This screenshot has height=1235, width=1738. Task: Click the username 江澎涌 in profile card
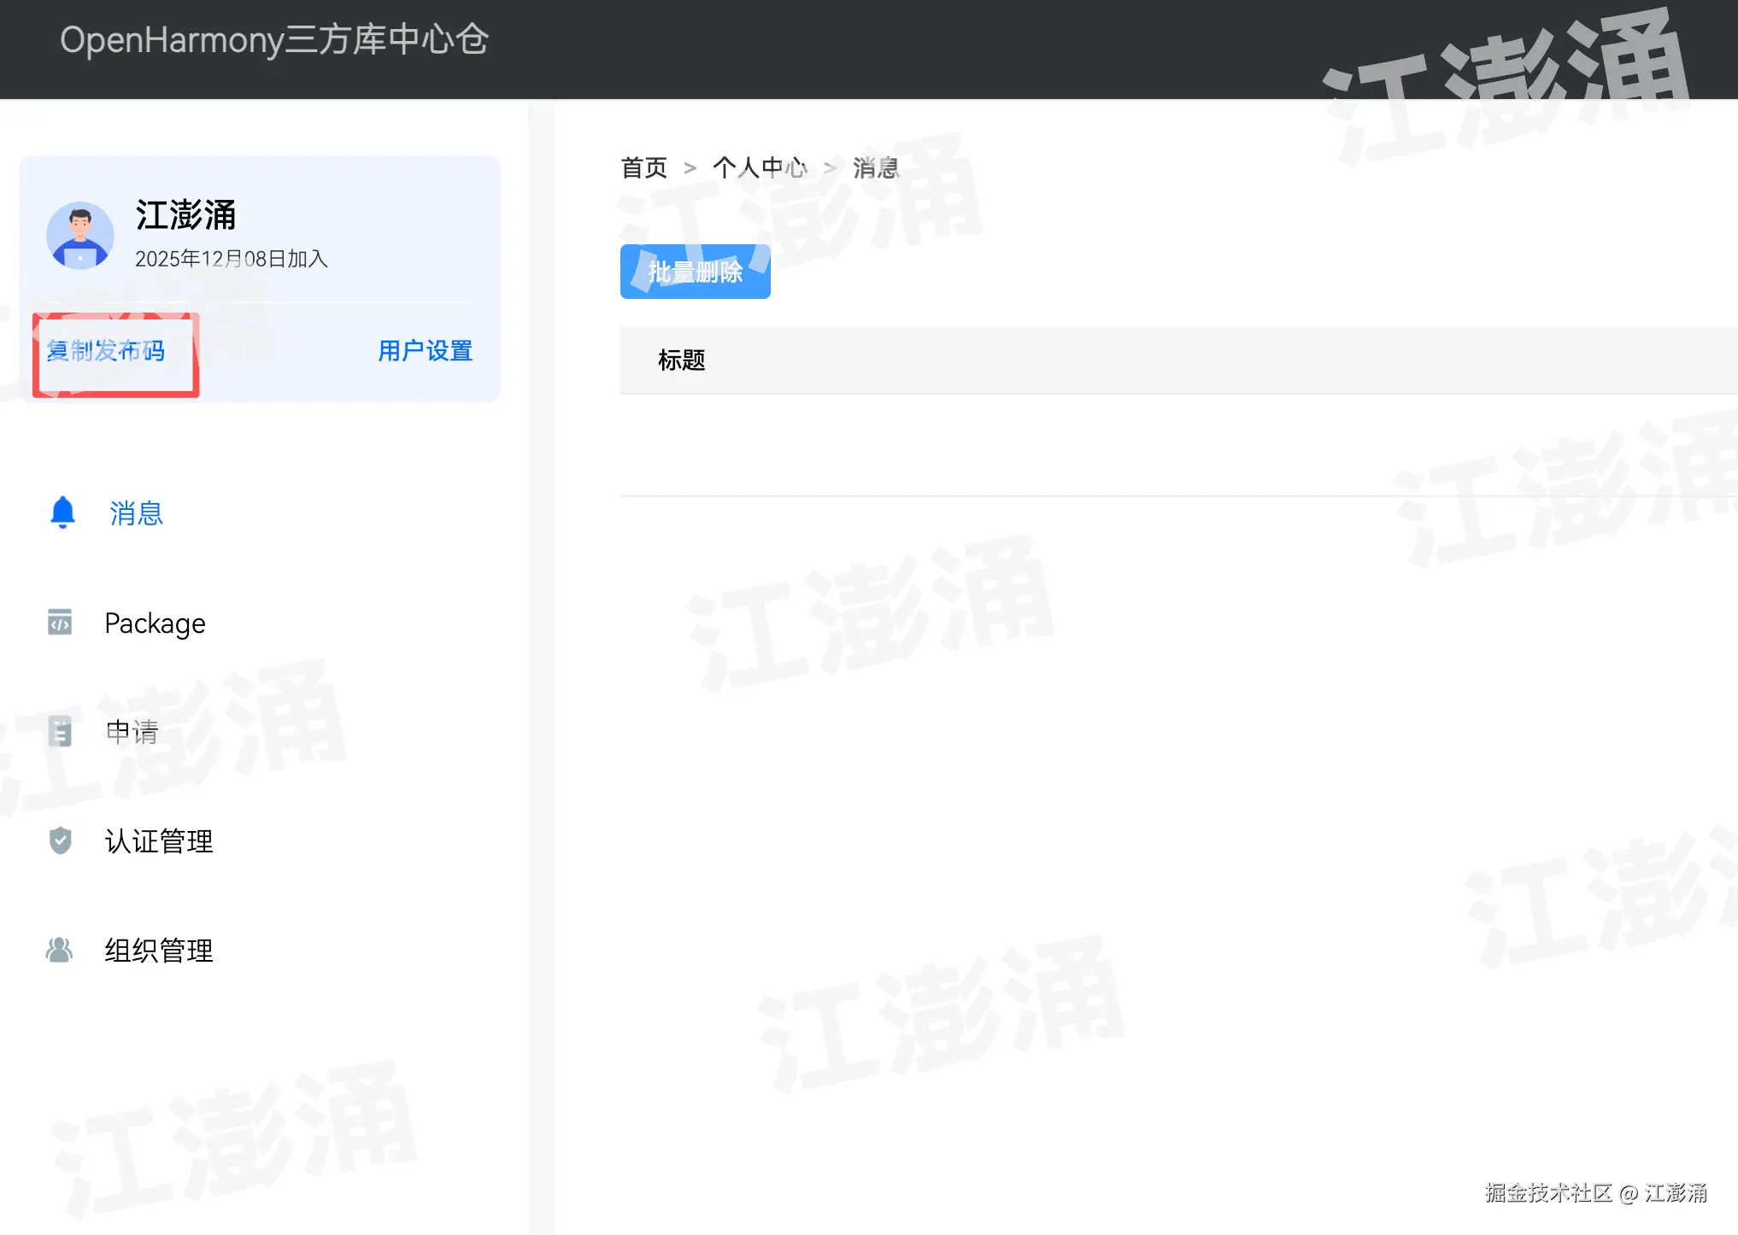coord(185,215)
